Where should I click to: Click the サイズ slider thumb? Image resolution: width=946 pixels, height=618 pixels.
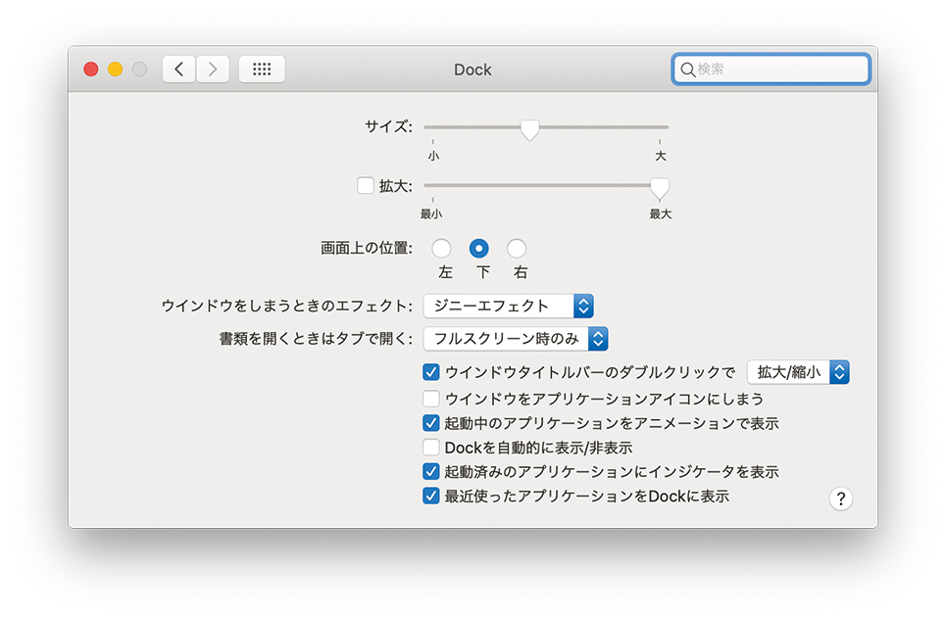click(x=529, y=129)
